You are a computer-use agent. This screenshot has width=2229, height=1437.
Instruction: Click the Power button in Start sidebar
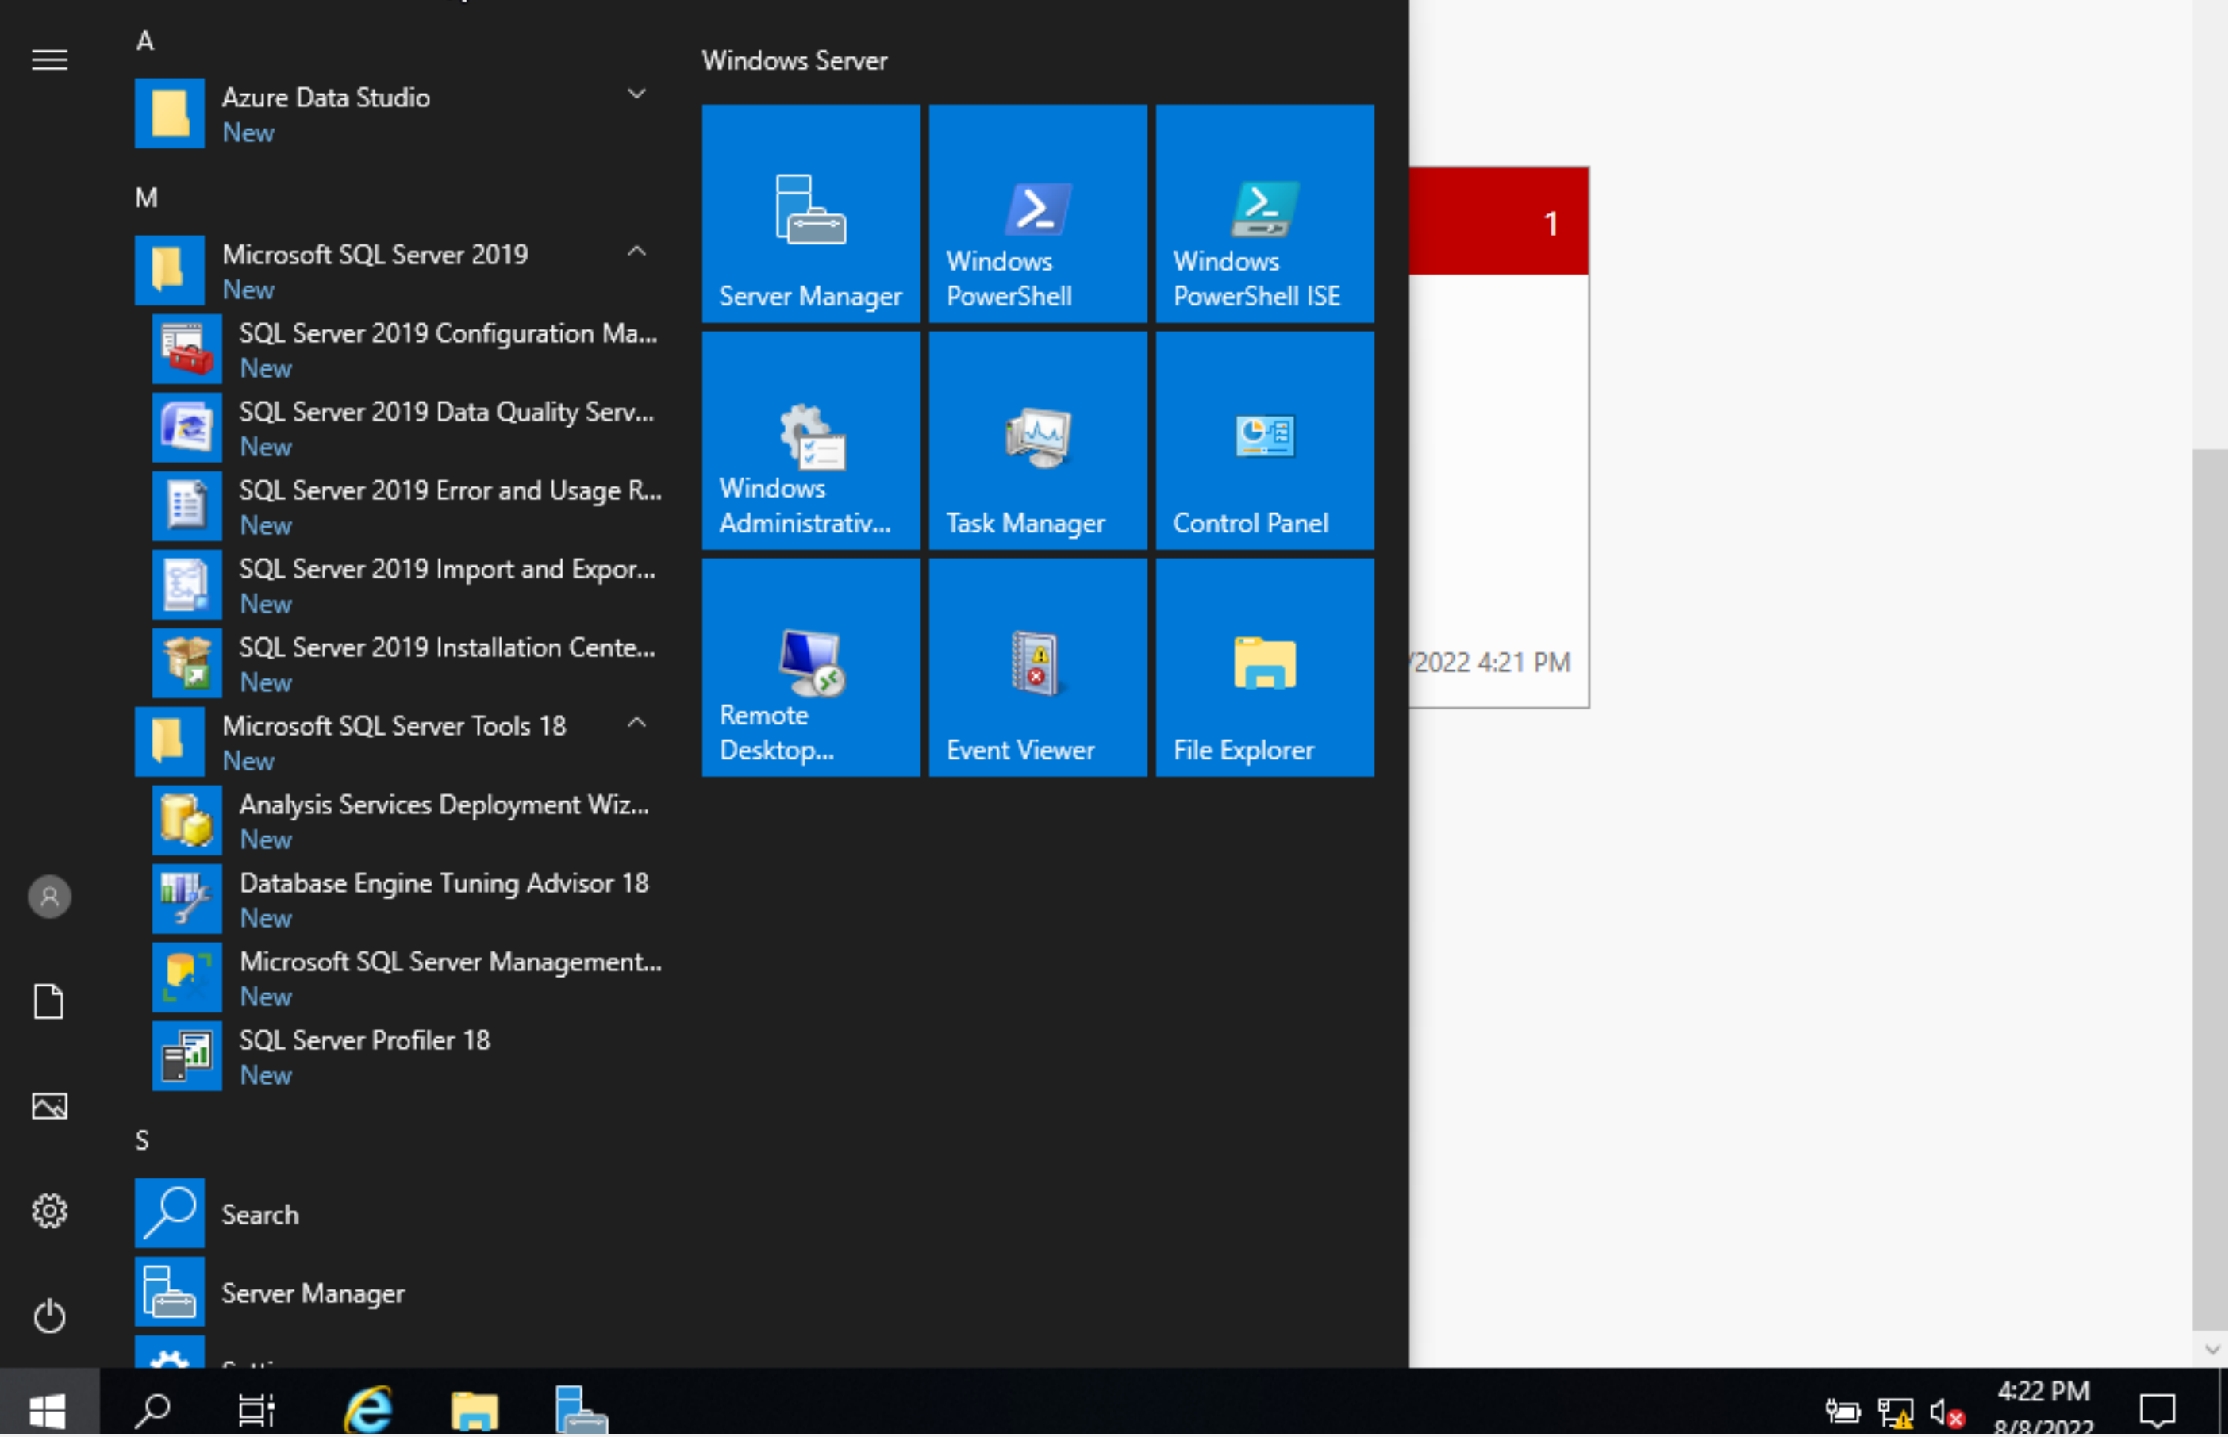point(49,1316)
